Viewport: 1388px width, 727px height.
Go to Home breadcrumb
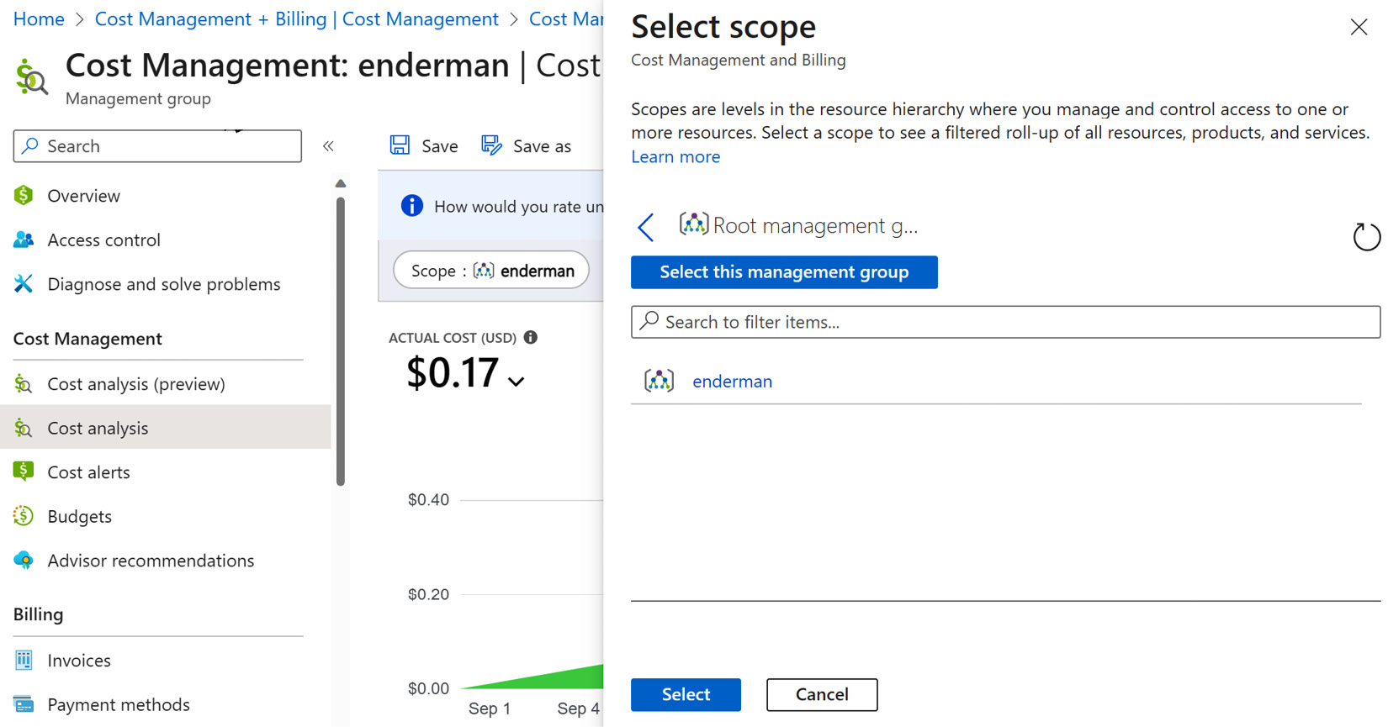click(39, 19)
